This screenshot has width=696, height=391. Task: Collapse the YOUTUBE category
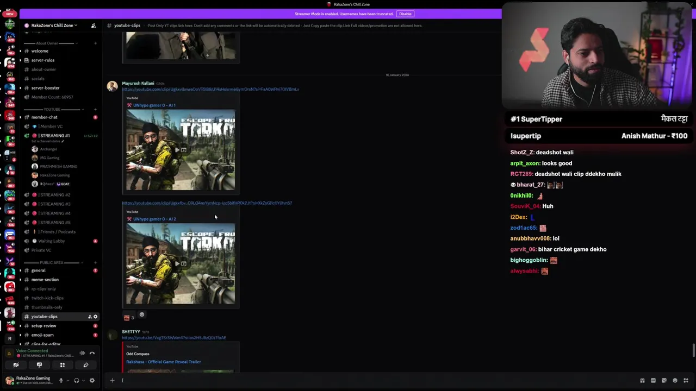(x=52, y=109)
